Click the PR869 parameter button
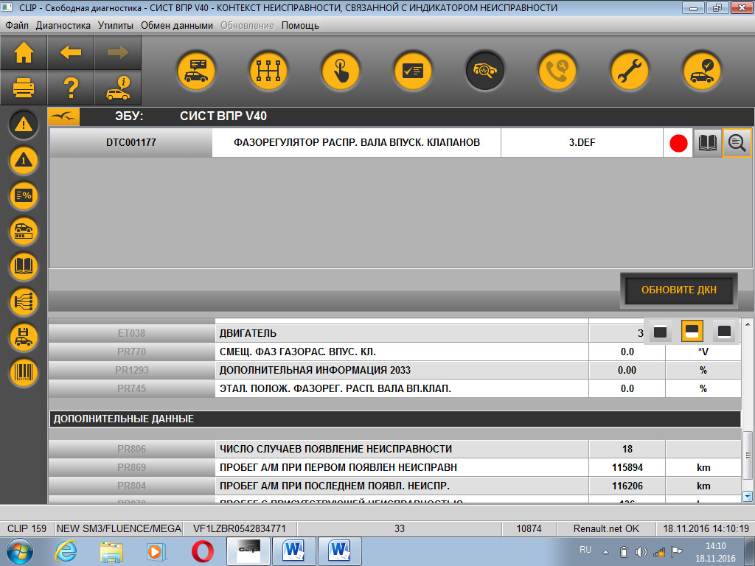 (131, 467)
